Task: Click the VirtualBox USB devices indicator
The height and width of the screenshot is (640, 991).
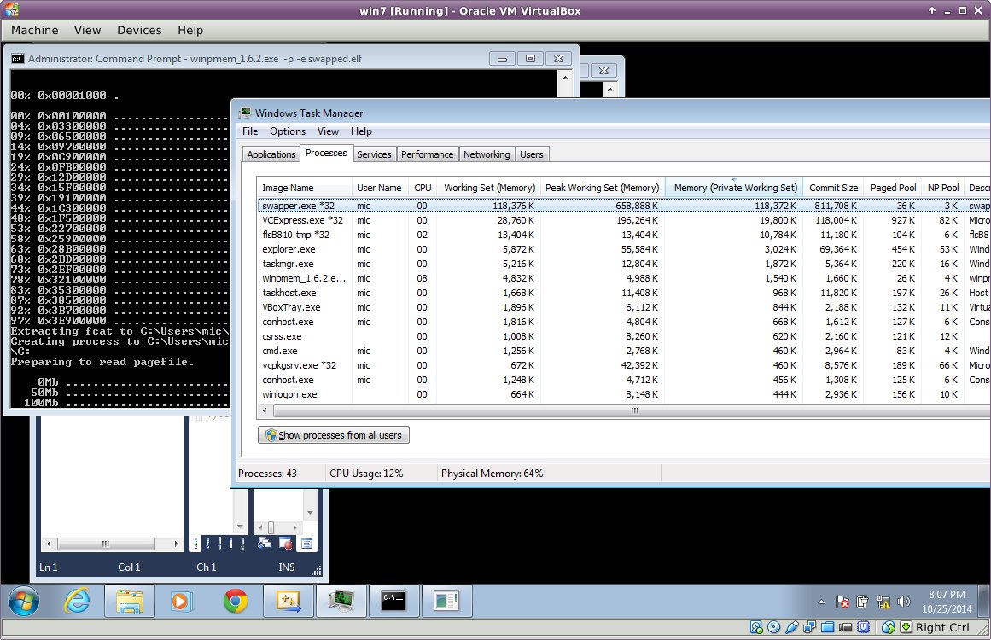Action: click(x=792, y=627)
